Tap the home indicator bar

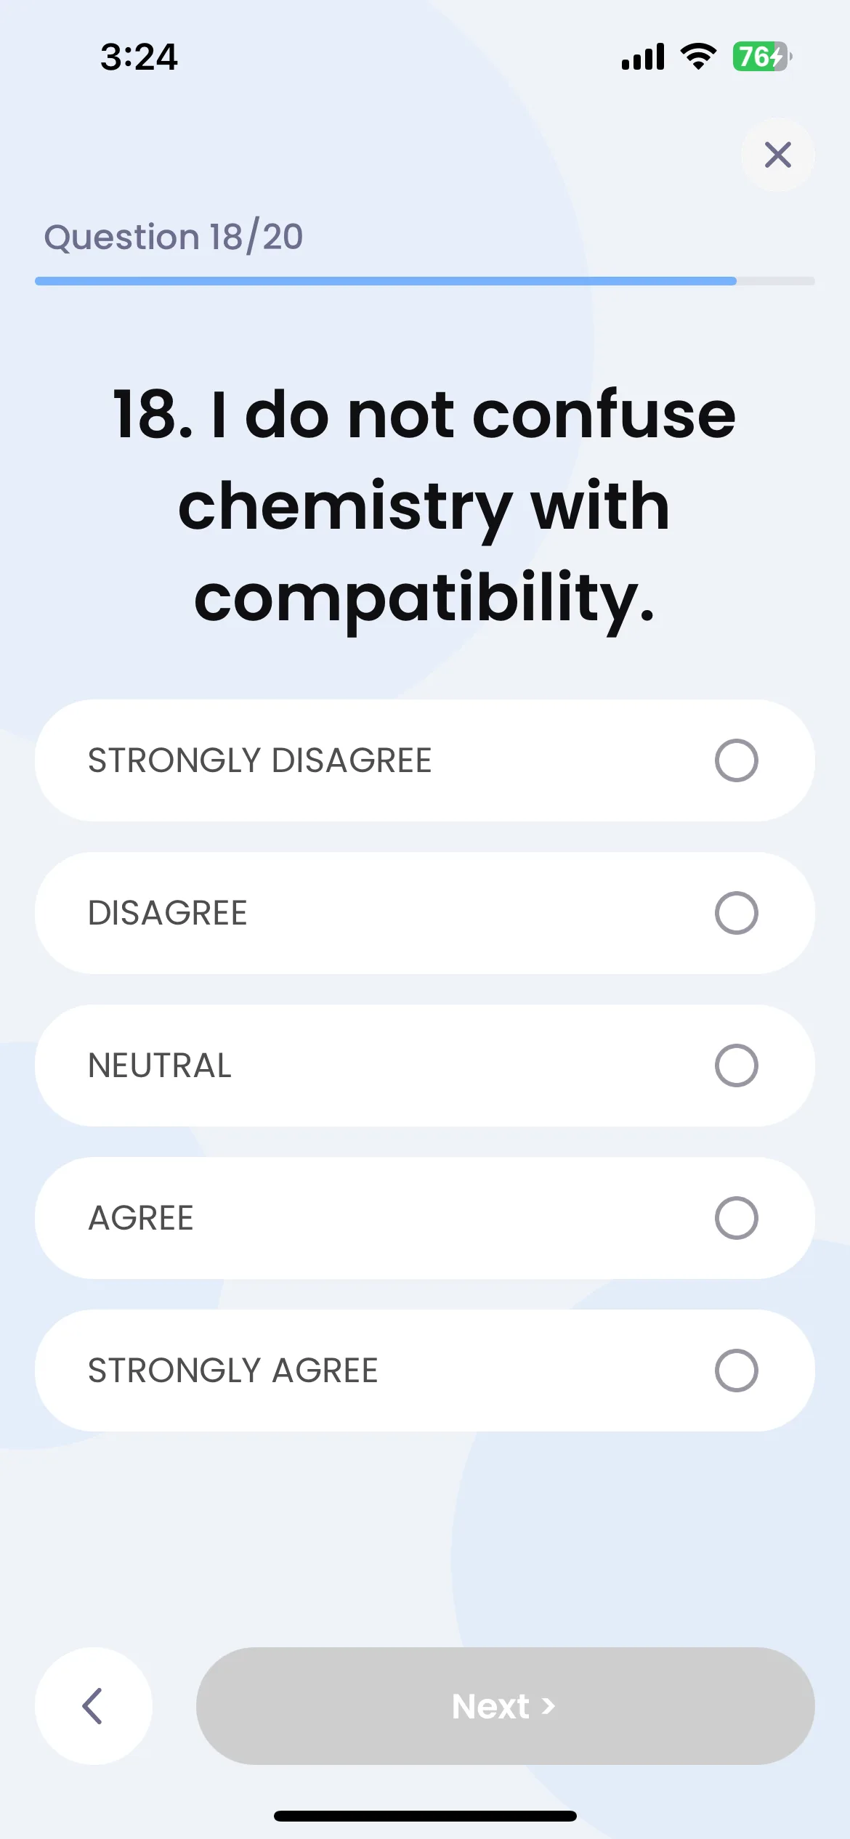coord(425,1816)
